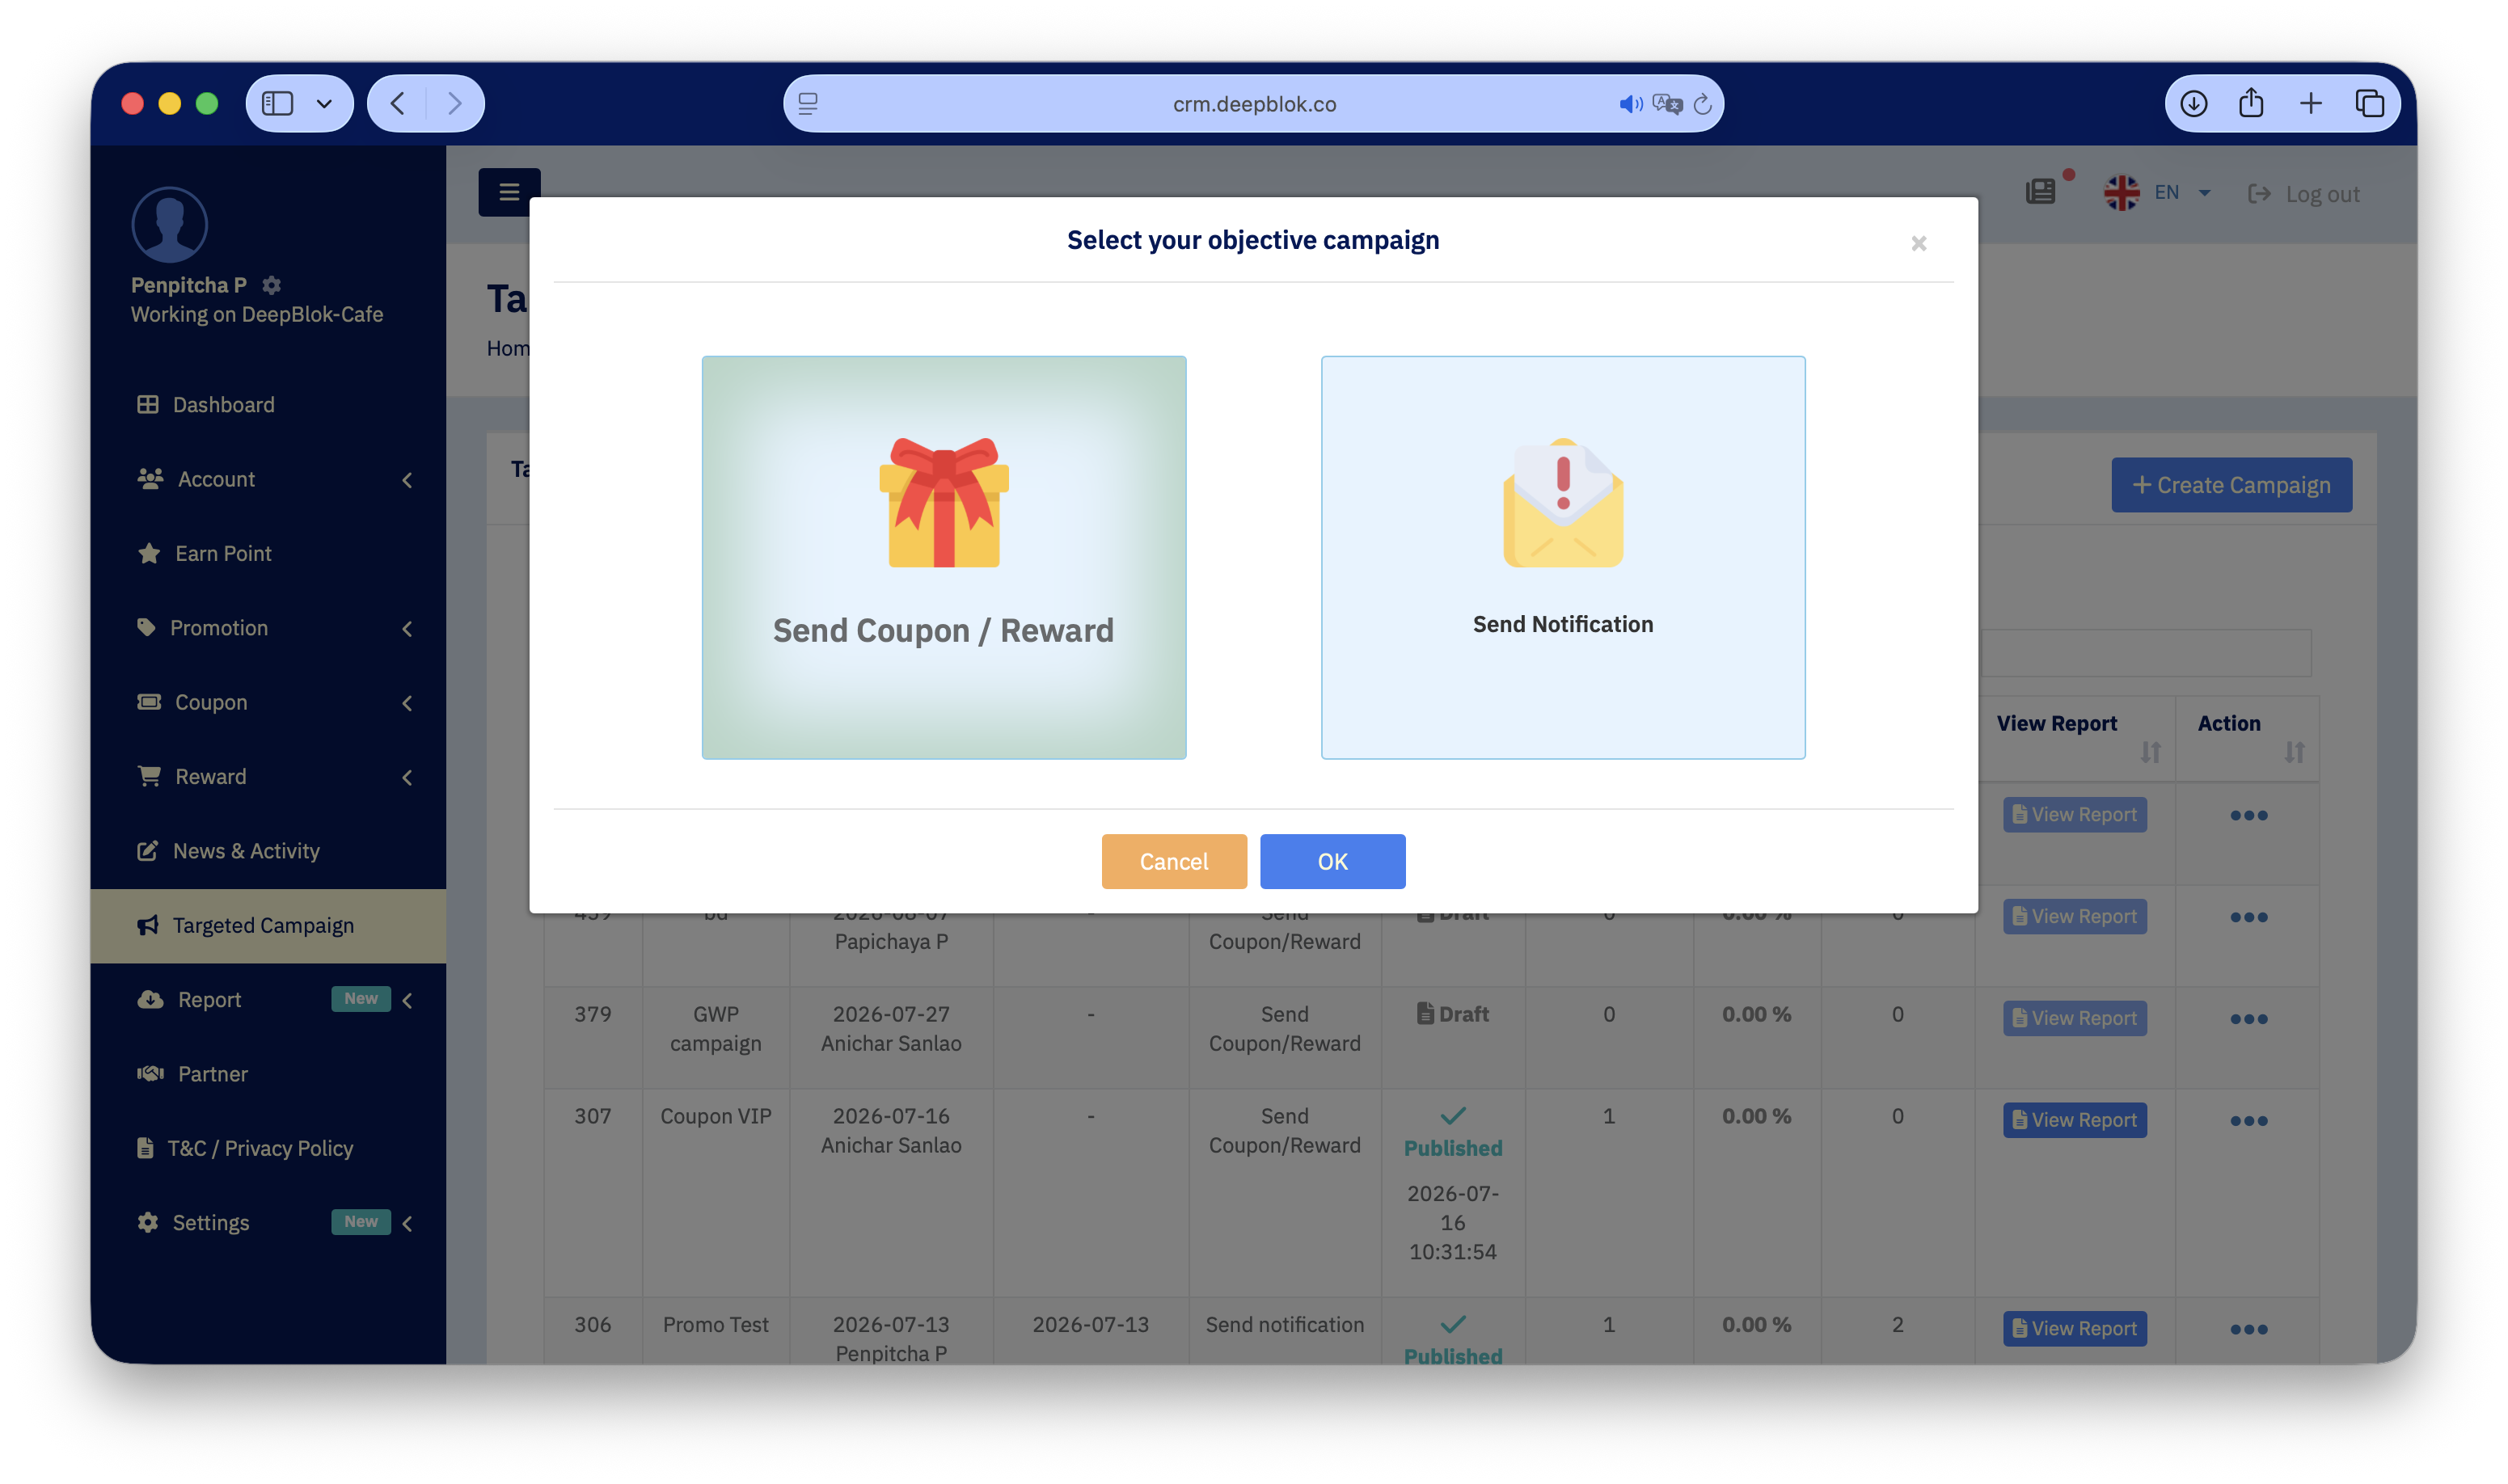This screenshot has width=2508, height=1484.
Task: Open Safari downloads
Action: pos(2193,103)
